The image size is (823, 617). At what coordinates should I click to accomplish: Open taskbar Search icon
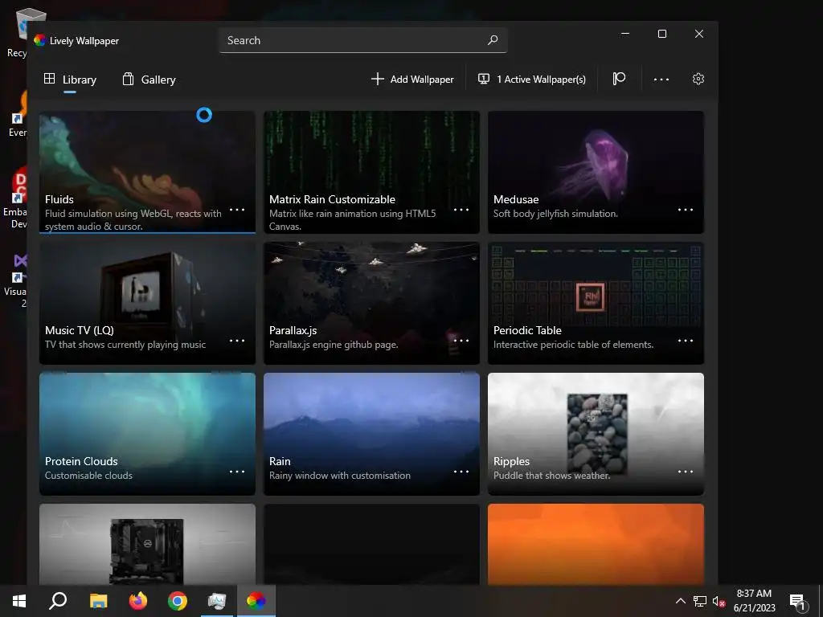tap(58, 601)
